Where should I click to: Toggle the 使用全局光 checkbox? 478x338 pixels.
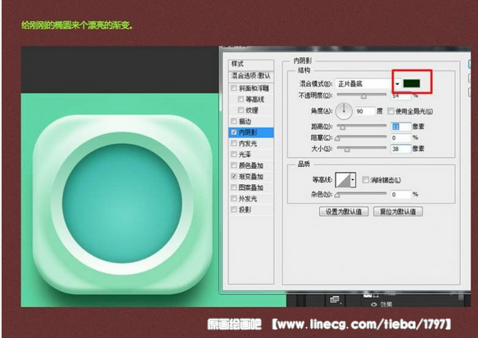pos(390,111)
